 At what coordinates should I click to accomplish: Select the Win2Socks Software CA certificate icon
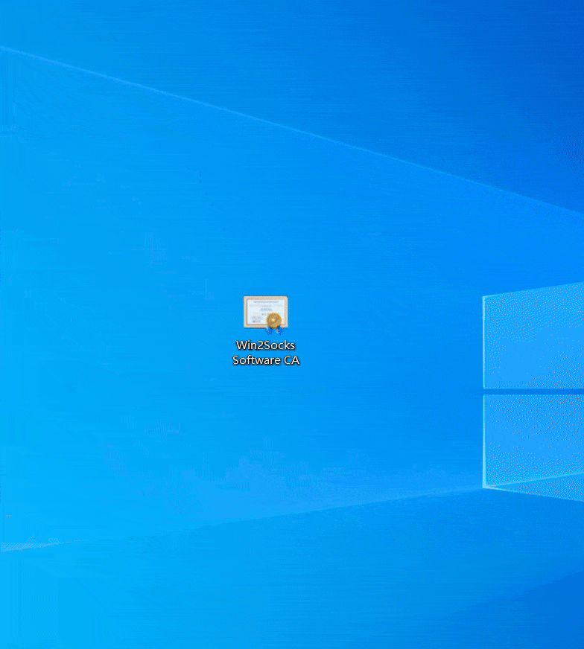tap(265, 313)
